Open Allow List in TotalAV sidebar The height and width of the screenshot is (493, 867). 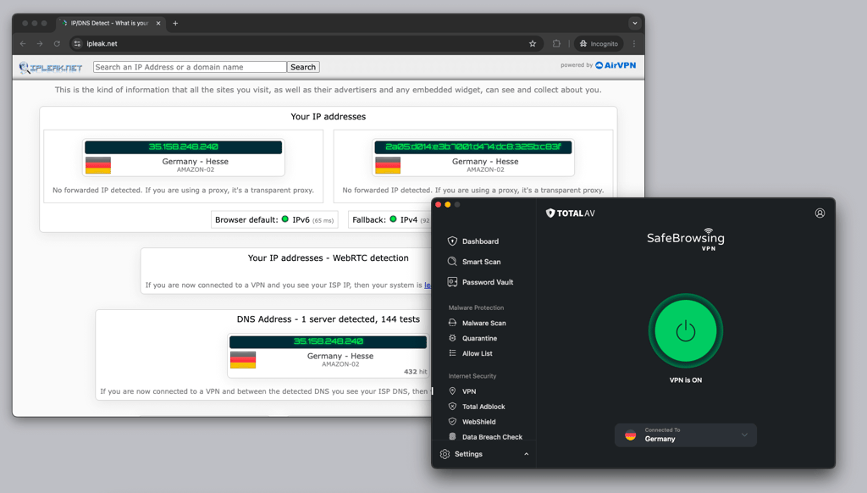[478, 353]
